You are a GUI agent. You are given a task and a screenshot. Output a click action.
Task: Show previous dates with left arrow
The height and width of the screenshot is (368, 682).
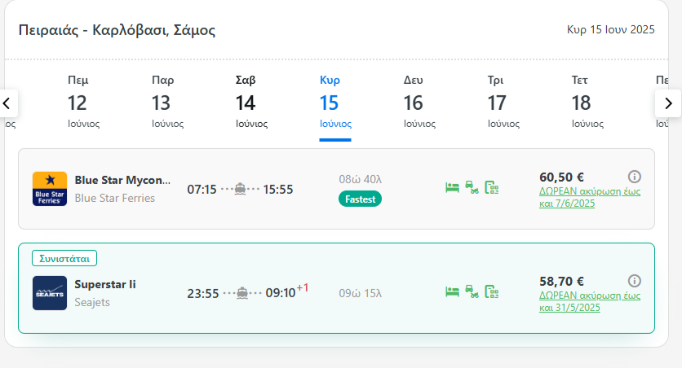coord(7,103)
